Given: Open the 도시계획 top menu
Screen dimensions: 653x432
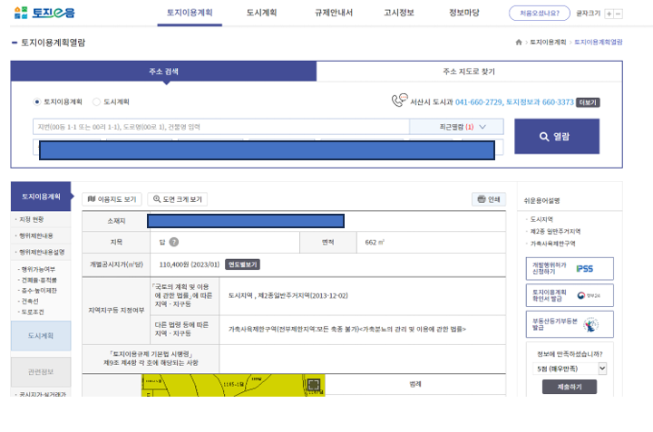Looking at the screenshot, I should click(x=261, y=13).
